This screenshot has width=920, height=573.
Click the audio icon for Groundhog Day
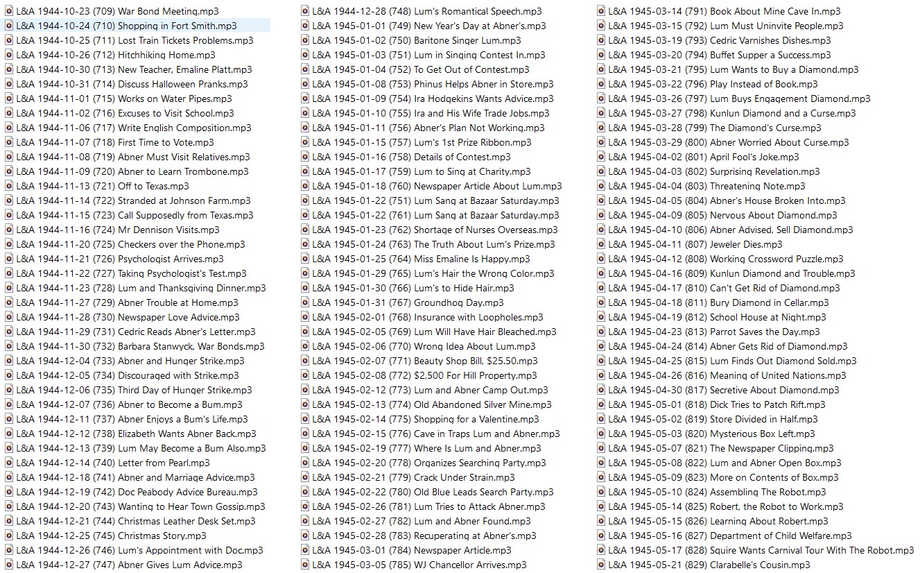tap(305, 302)
